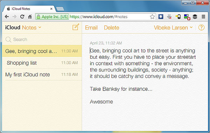
Task: Click the browser back arrow
Action: (7, 16)
